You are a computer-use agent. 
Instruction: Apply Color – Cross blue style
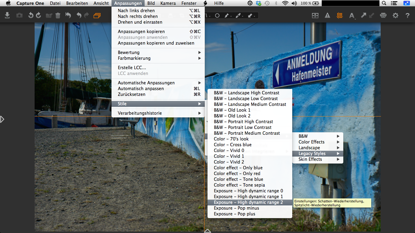250,145
